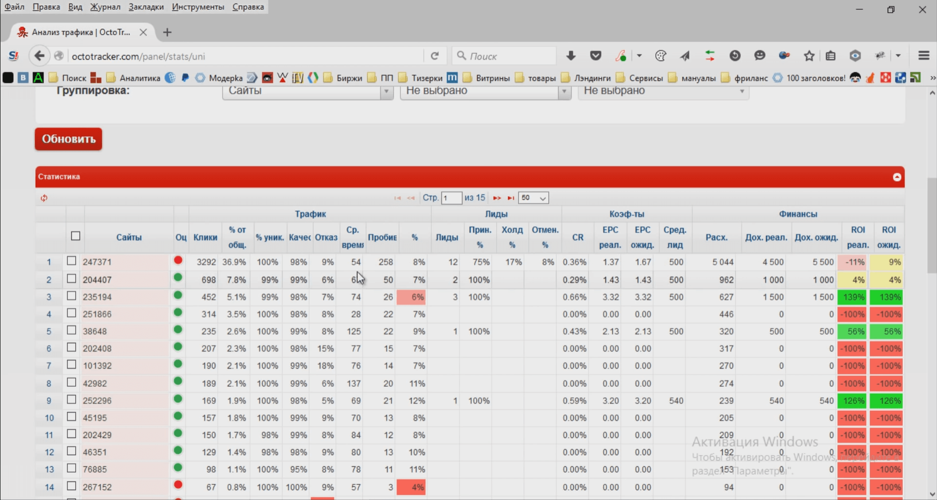Collapse the Статистика panel with the round icon
Image resolution: width=937 pixels, height=500 pixels.
tap(897, 177)
